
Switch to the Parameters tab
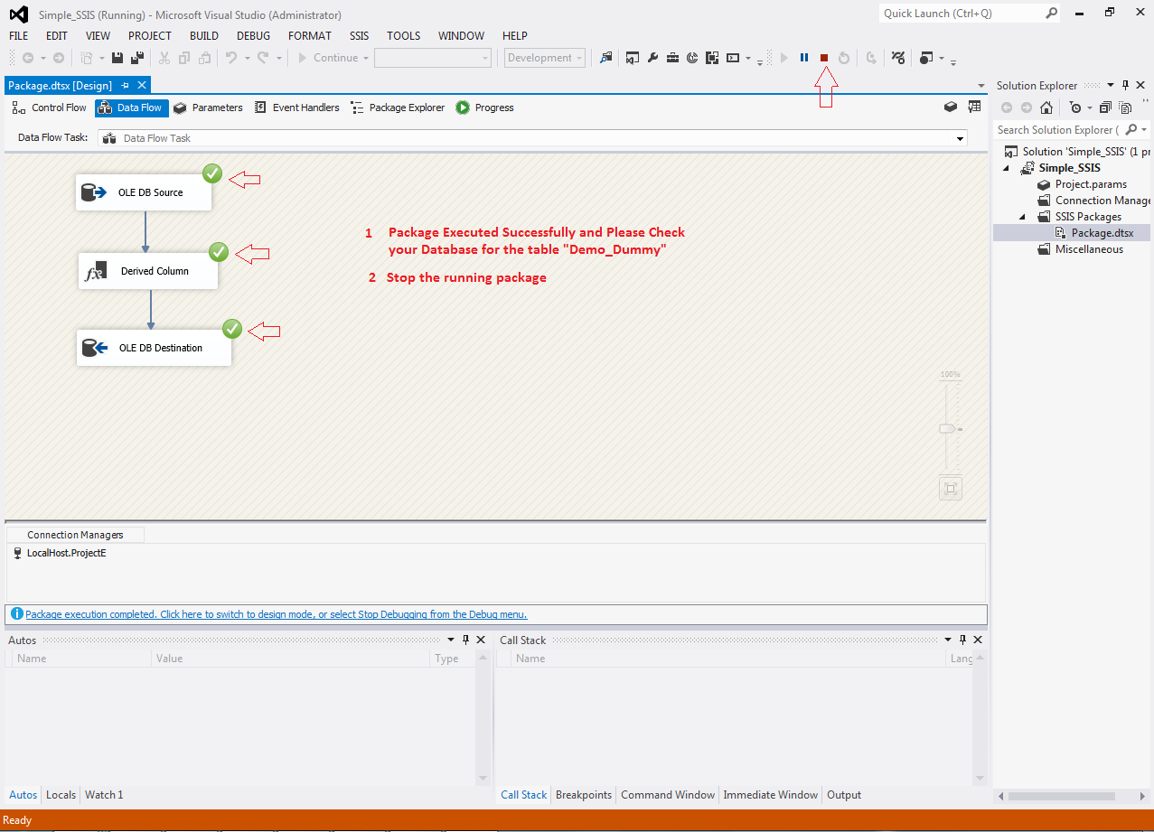click(x=209, y=108)
